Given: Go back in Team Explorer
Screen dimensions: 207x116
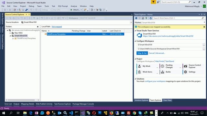Looking at the screenshot, I should (x=136, y=18).
